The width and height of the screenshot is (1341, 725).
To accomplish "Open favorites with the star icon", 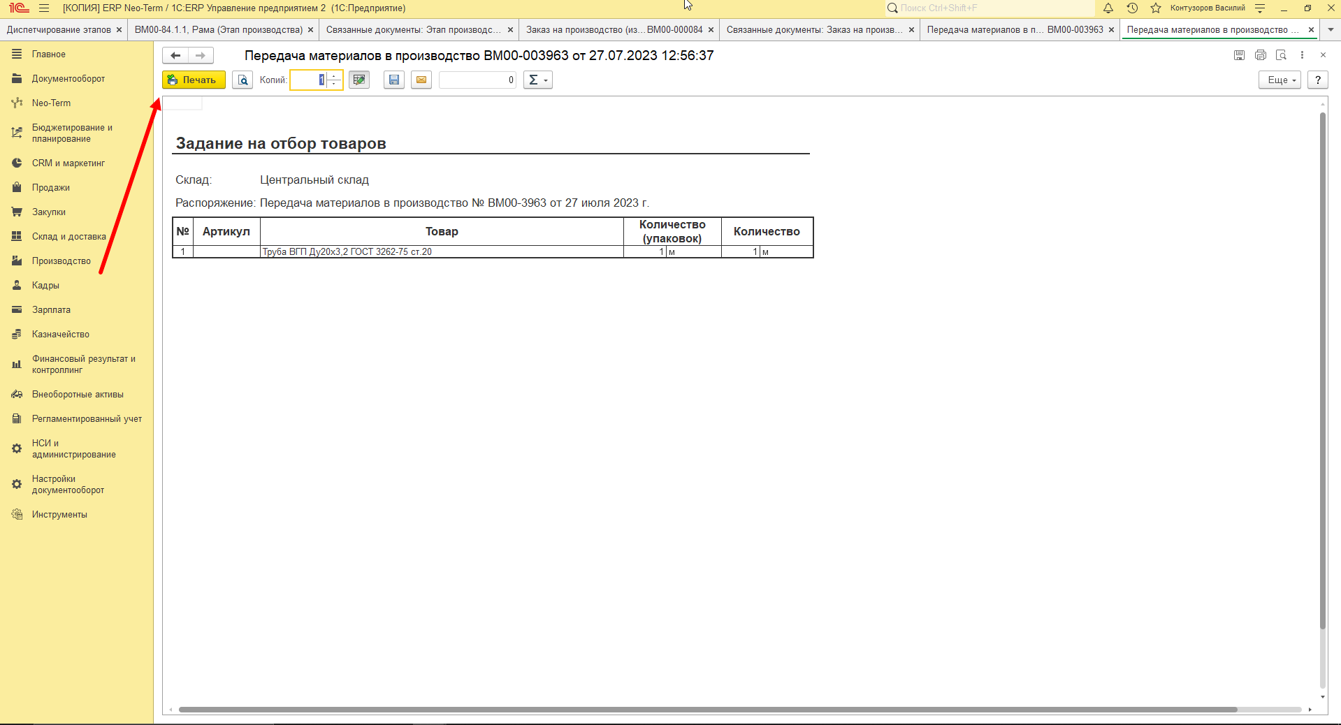I will tap(1156, 8).
